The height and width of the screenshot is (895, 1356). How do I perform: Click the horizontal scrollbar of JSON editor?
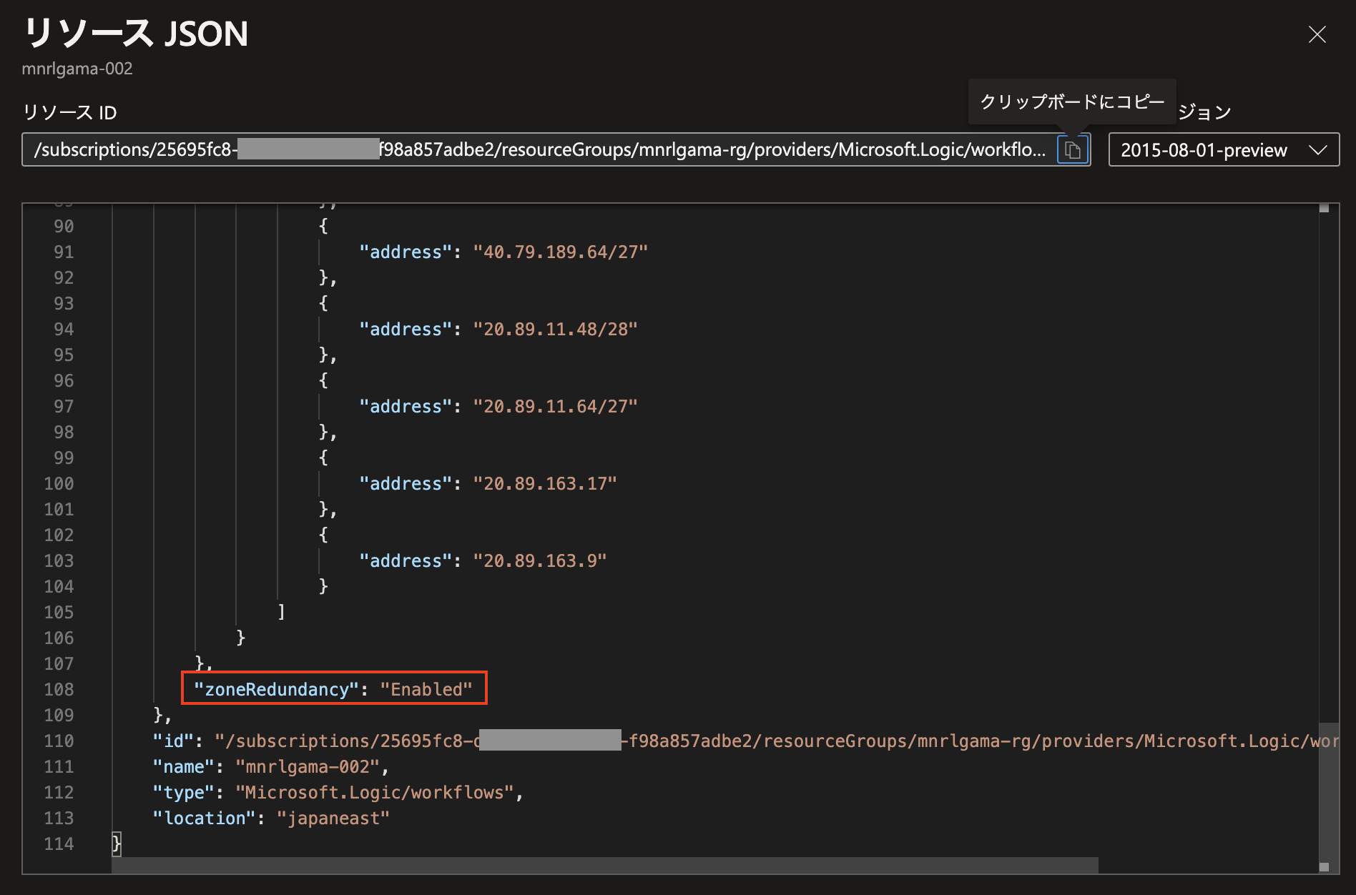click(x=605, y=865)
